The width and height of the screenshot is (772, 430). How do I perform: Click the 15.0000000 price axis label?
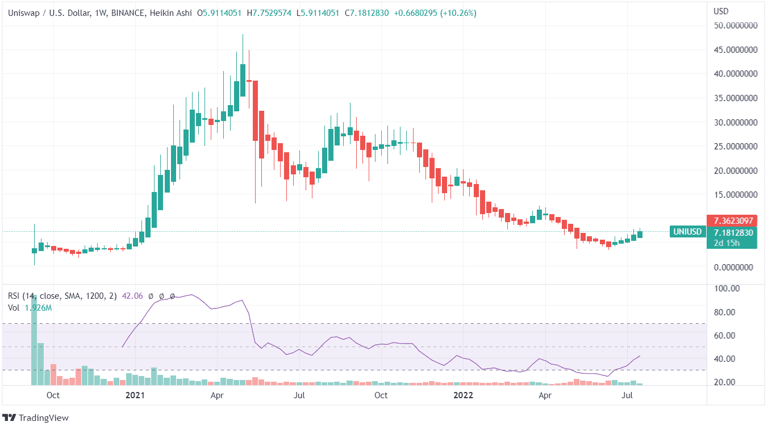tap(736, 195)
